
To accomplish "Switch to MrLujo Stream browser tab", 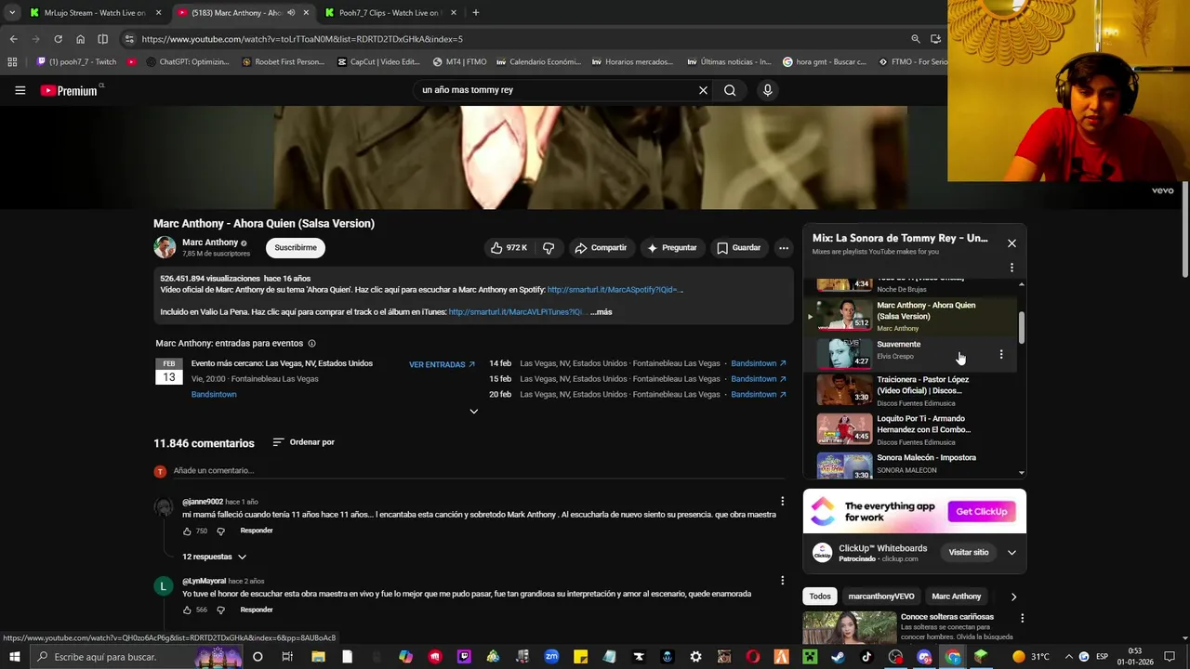I will coord(95,13).
